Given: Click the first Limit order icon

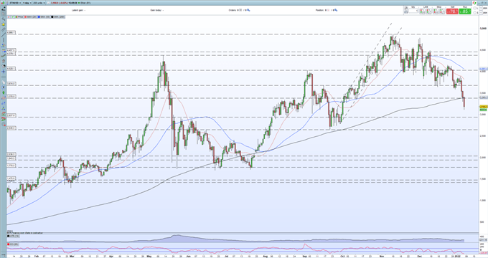Looking at the screenshot, I should pyautogui.click(x=423, y=11).
